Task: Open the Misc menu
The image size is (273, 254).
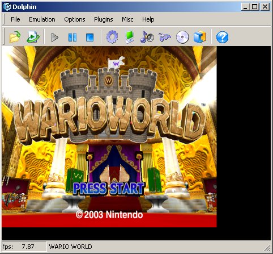Action: (x=127, y=19)
